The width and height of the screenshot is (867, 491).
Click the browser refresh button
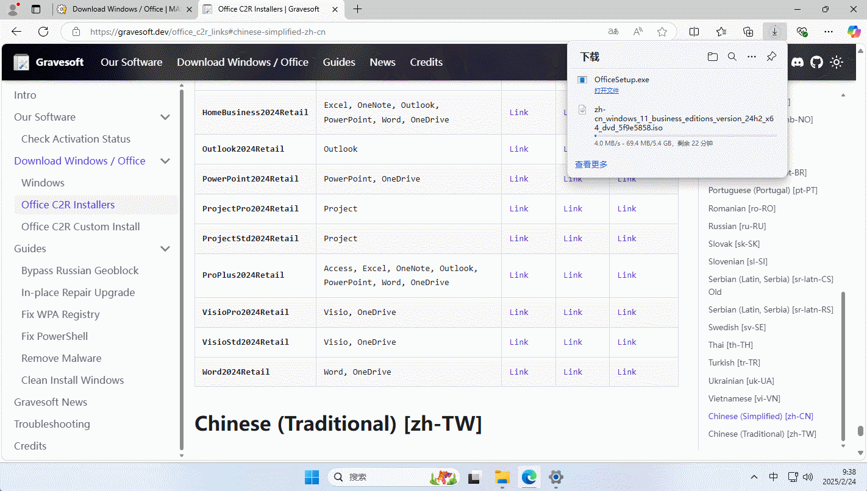(43, 32)
